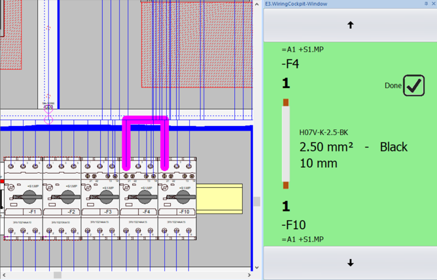Click the wire color preview strip

click(286, 144)
